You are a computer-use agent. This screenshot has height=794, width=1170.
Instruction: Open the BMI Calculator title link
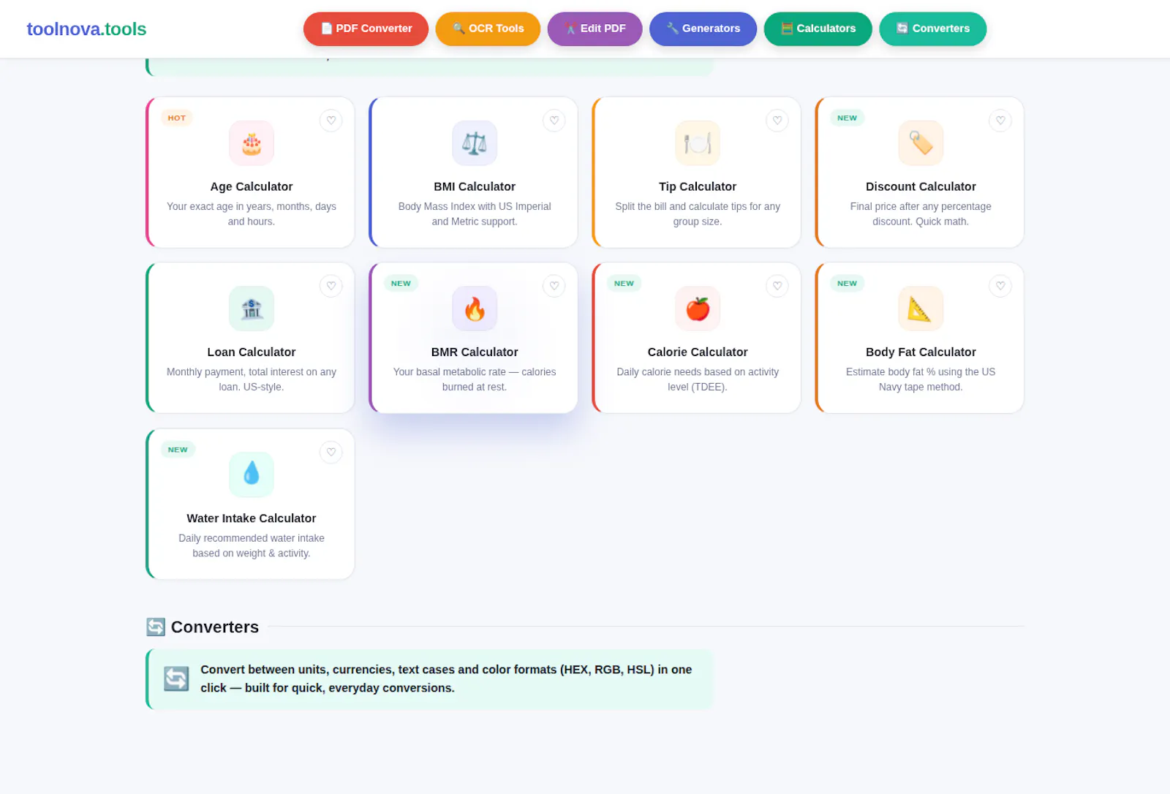pos(475,186)
